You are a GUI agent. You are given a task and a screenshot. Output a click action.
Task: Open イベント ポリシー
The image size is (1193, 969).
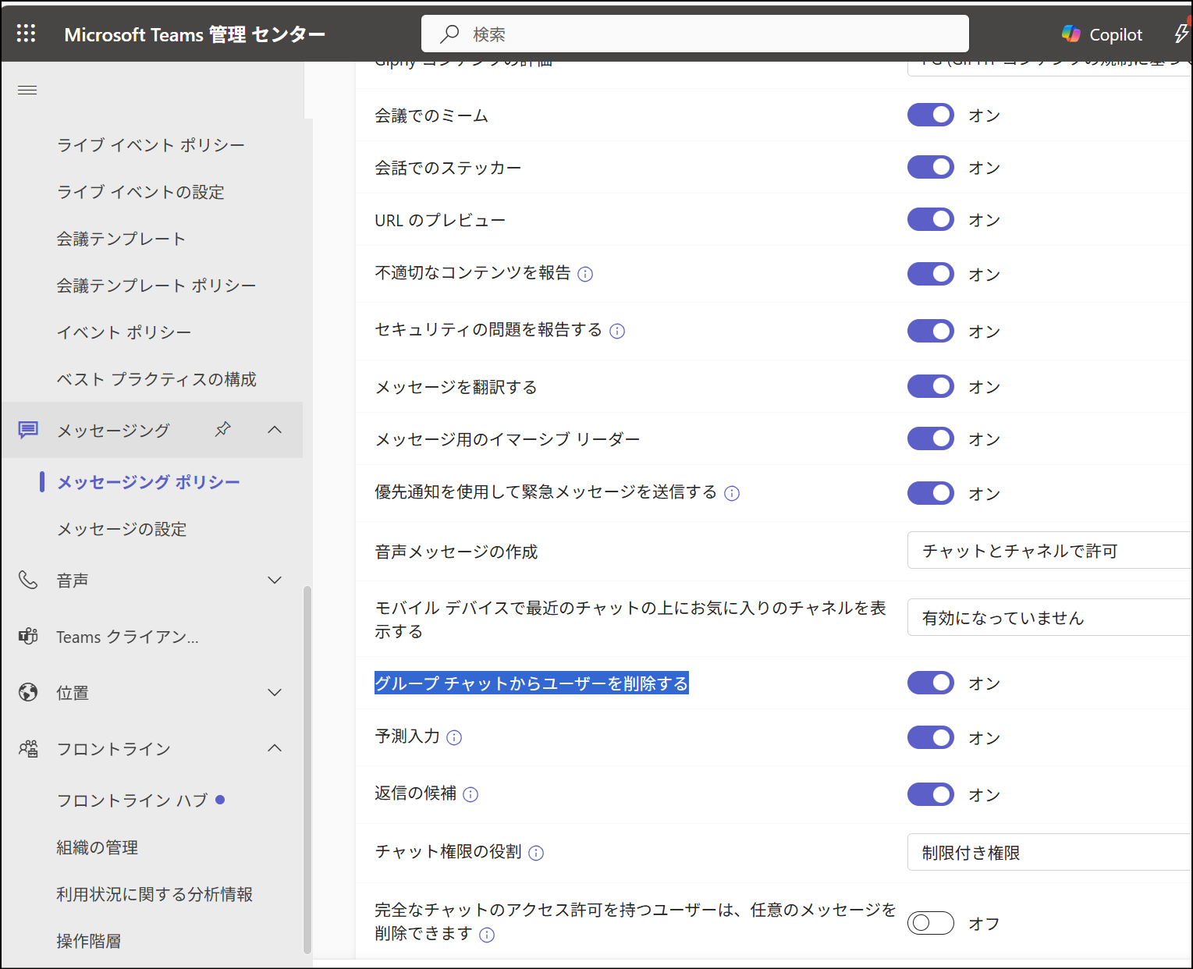[124, 332]
